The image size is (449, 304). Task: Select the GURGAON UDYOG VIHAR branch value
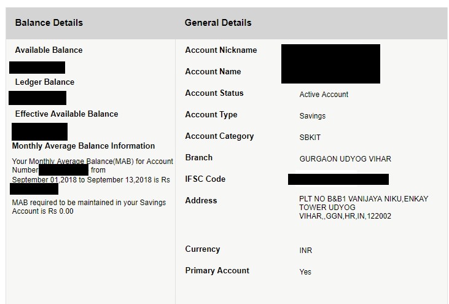point(345,159)
